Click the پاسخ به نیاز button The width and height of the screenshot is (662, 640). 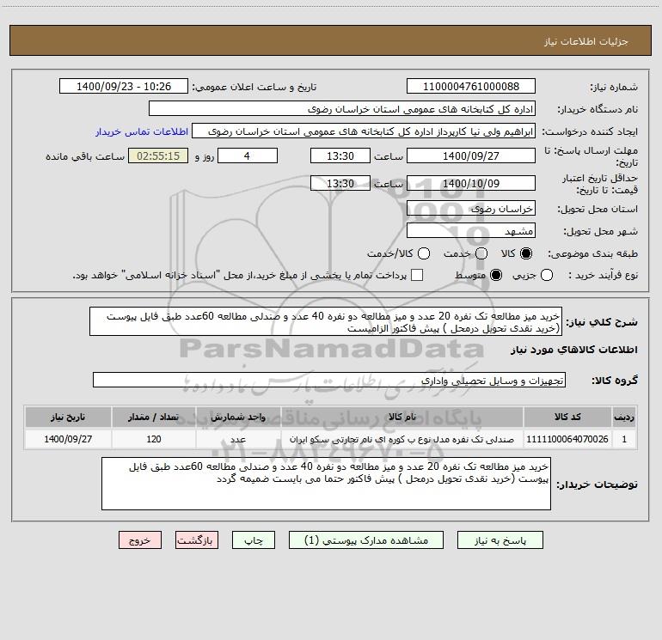tap(500, 540)
